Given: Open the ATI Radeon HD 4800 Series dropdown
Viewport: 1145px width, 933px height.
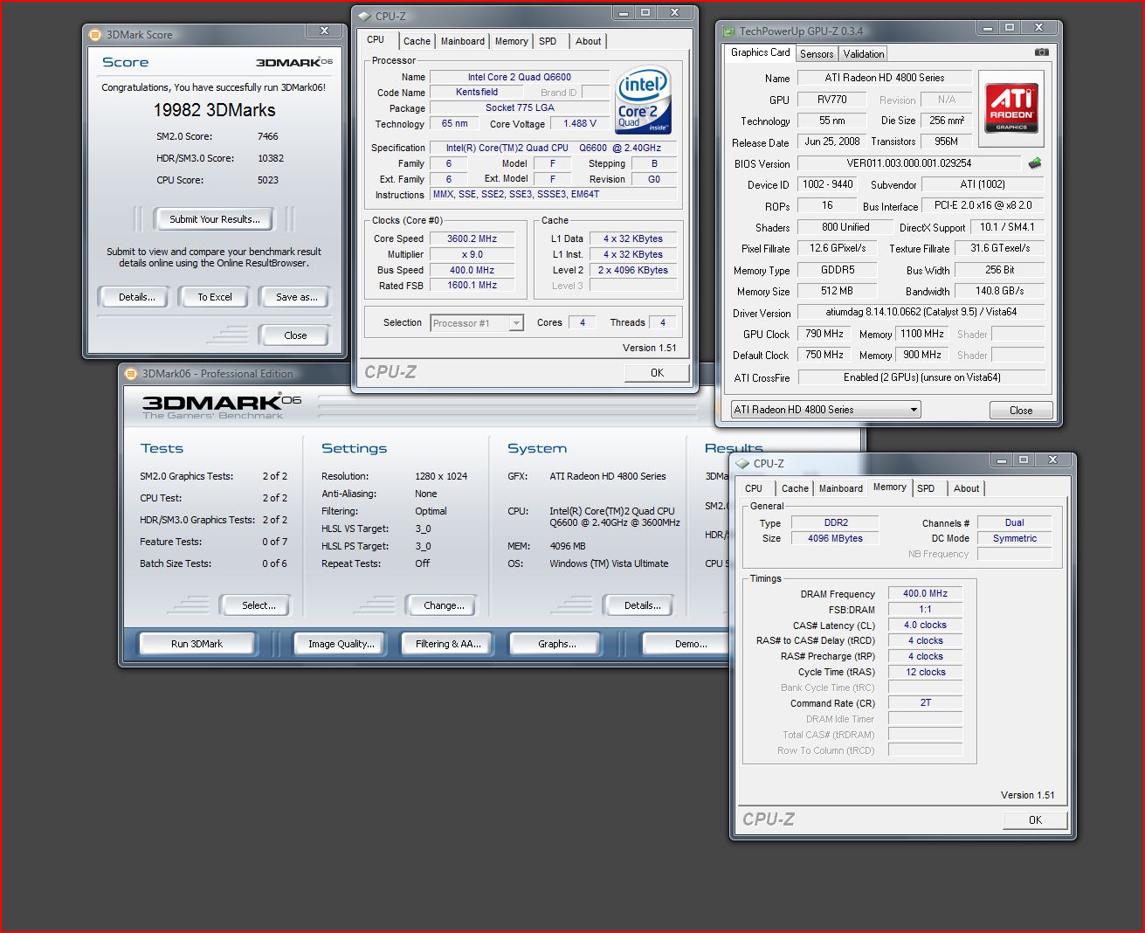Looking at the screenshot, I should pos(825,410).
